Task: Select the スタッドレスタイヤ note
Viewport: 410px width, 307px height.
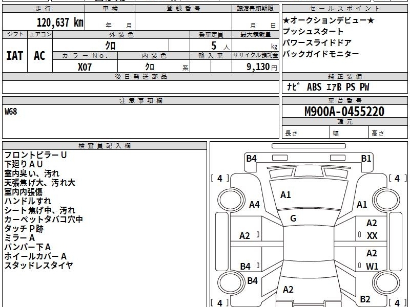Action: pos(39,266)
